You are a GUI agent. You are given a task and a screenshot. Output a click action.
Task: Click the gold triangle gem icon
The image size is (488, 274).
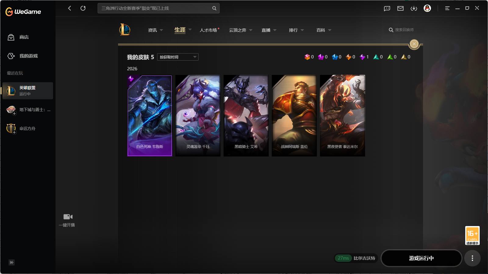(x=404, y=57)
